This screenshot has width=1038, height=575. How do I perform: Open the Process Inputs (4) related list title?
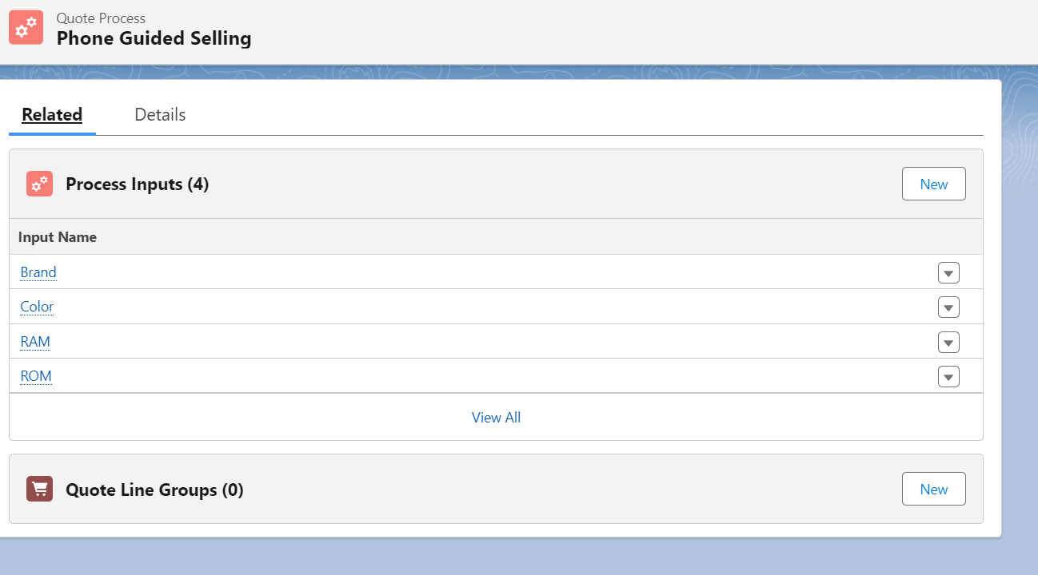tap(137, 184)
